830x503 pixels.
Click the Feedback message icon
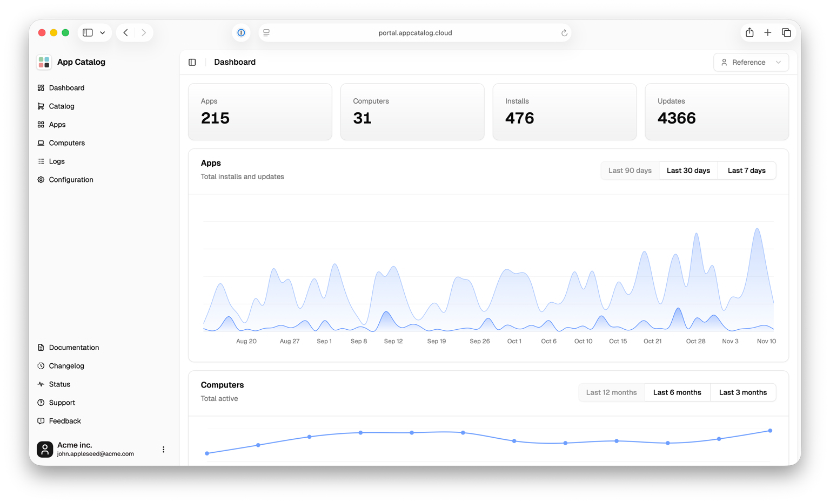point(41,421)
